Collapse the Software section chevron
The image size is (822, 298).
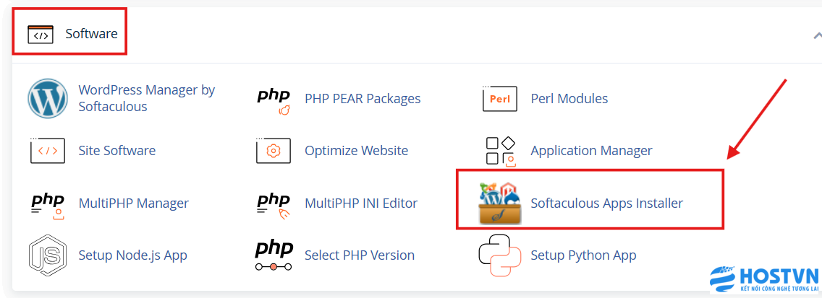[x=816, y=34]
